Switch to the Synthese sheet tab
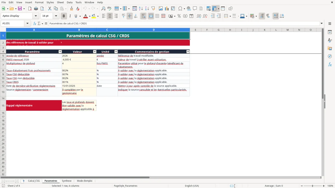This screenshot has width=335, height=188. point(67,181)
